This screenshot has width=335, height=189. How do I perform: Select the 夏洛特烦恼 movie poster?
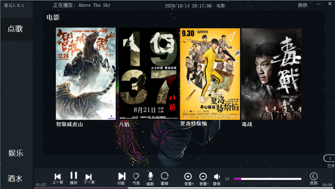click(210, 74)
